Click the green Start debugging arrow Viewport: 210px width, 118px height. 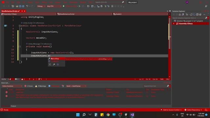[64, 6]
